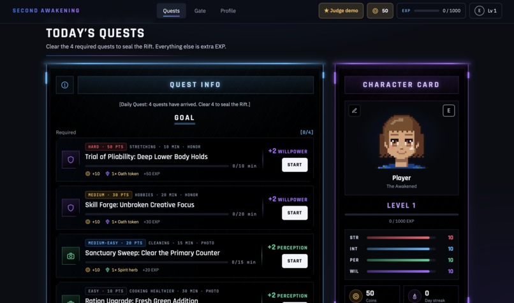Click the Second Awakening logo
The image size is (514, 303).
point(46,11)
